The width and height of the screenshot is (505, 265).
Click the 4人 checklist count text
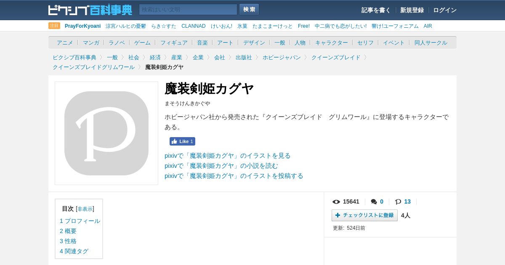pos(406,215)
